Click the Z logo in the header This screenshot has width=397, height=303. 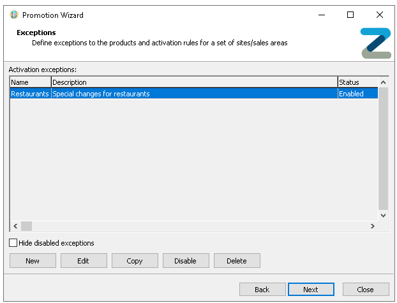pos(375,43)
